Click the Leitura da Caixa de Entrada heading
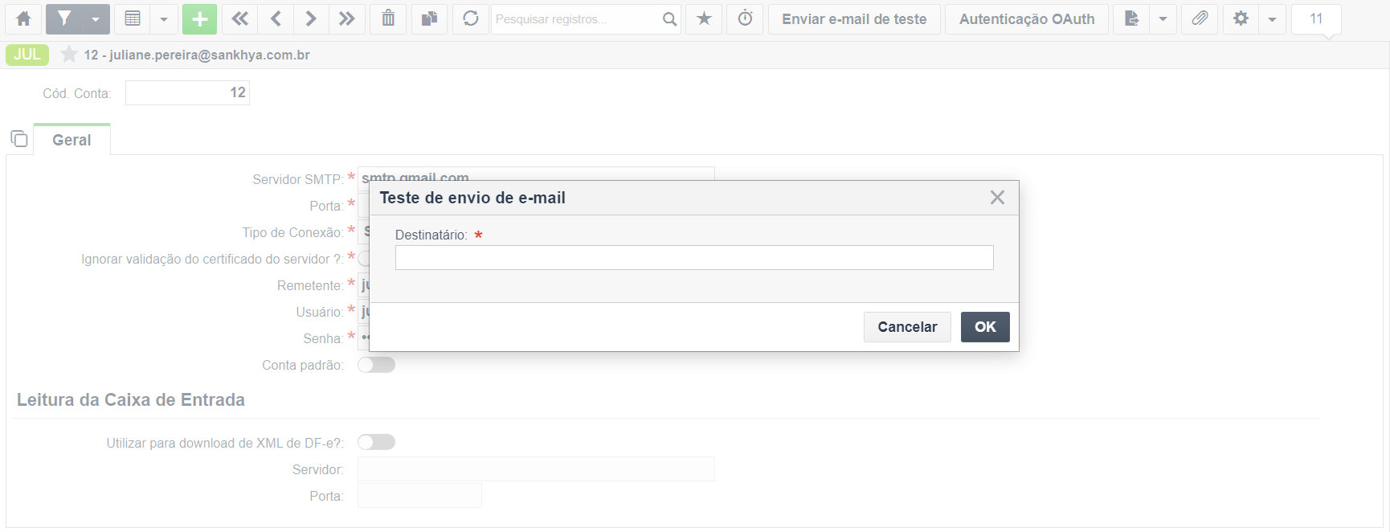Image resolution: width=1390 pixels, height=532 pixels. click(x=131, y=399)
